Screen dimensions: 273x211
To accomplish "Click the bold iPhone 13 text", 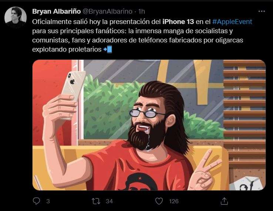I will tap(178, 22).
